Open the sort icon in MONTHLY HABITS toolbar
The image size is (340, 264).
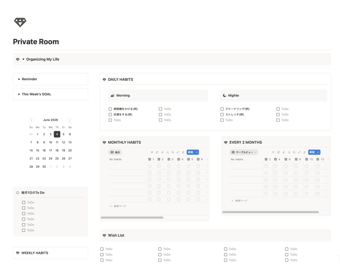(x=157, y=152)
